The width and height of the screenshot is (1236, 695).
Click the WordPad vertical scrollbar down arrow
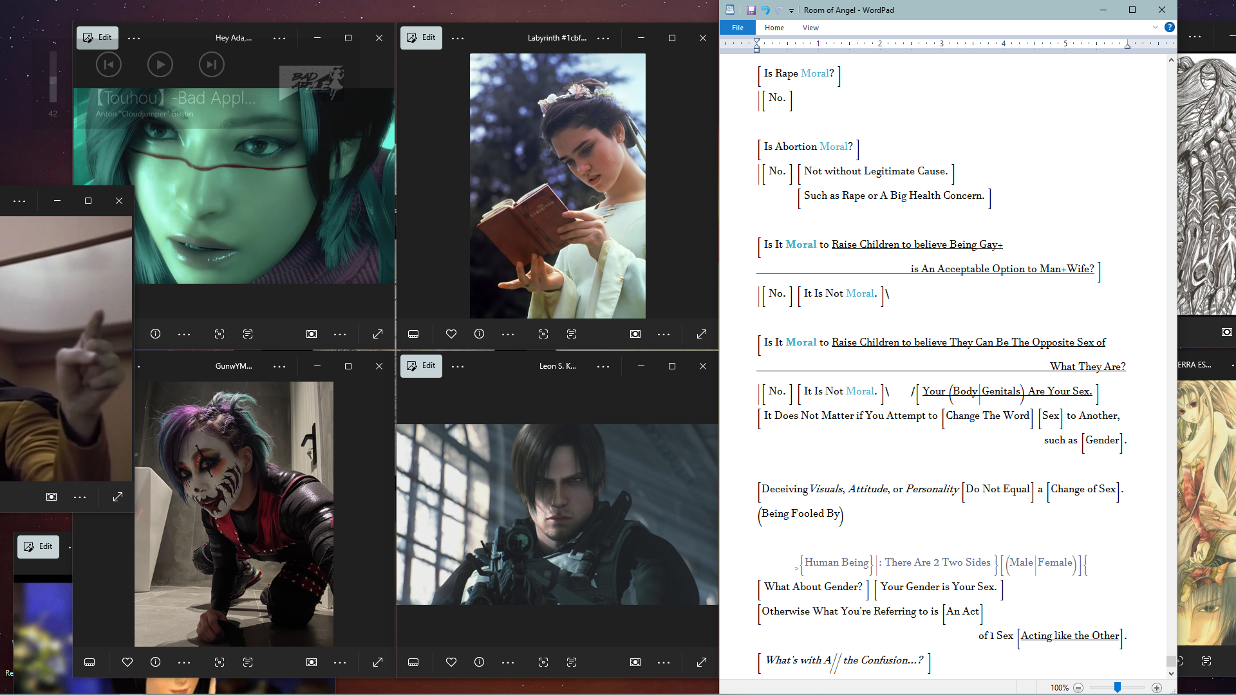(x=1171, y=674)
